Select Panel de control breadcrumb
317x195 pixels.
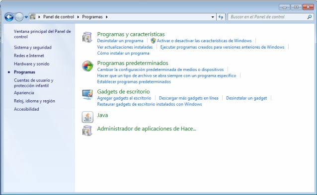point(59,17)
